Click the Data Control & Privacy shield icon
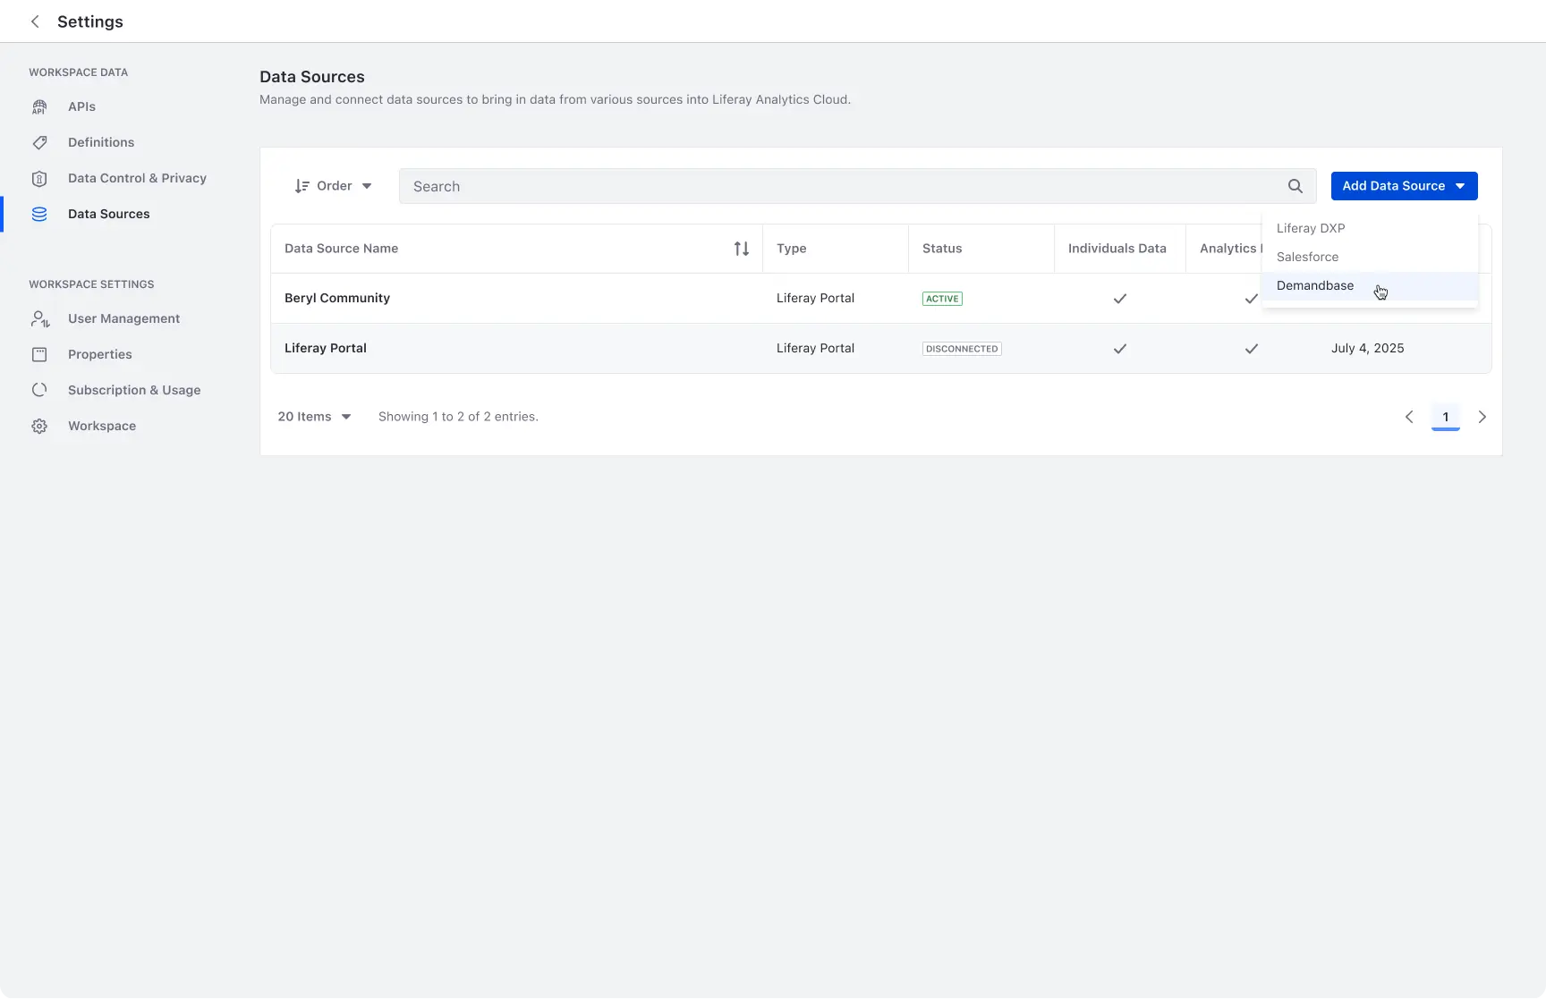Screen dimensions: 1546x999 click(39, 179)
